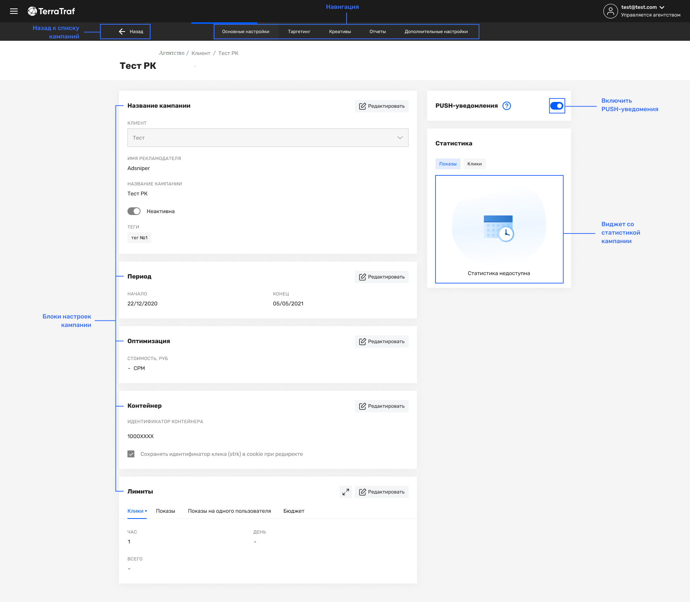This screenshot has width=690, height=602.
Task: Toggle the Неактивна campaign switch
Action: coord(134,211)
